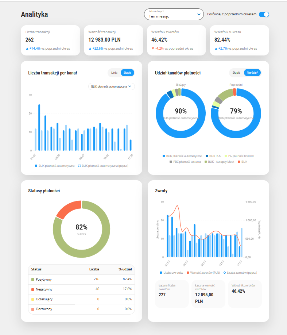Click the PBC płatność testowa legend square
This screenshot has width=287, height=335.
171,162
